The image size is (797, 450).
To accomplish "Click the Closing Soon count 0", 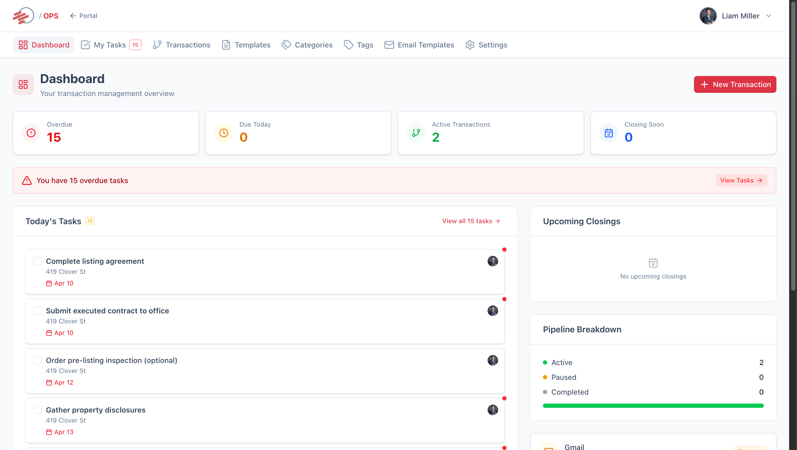I will [x=628, y=137].
